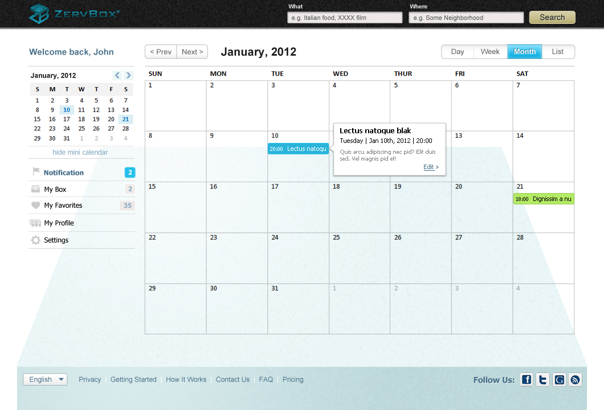Open the English language dropdown
The height and width of the screenshot is (410, 604).
(45, 379)
